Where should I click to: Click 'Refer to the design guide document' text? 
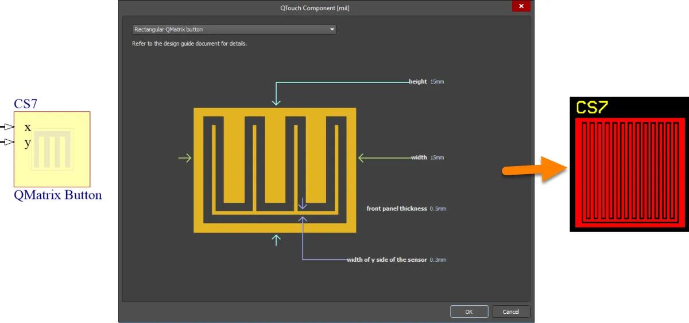pos(189,44)
